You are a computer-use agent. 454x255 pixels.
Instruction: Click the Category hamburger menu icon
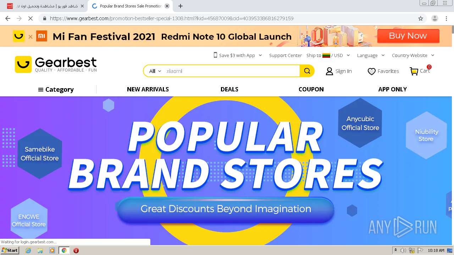[x=41, y=90]
